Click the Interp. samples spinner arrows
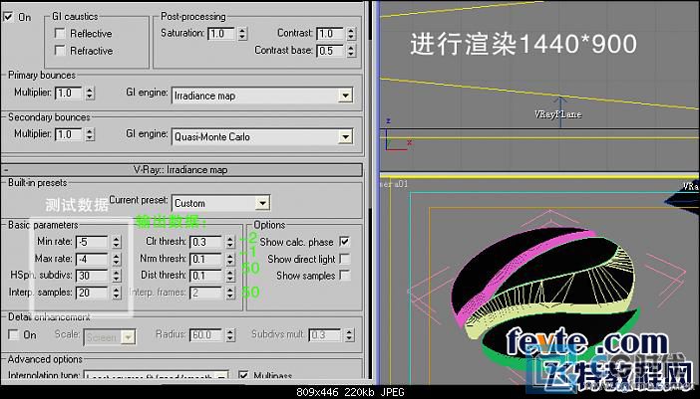700x399 pixels. coord(116,293)
